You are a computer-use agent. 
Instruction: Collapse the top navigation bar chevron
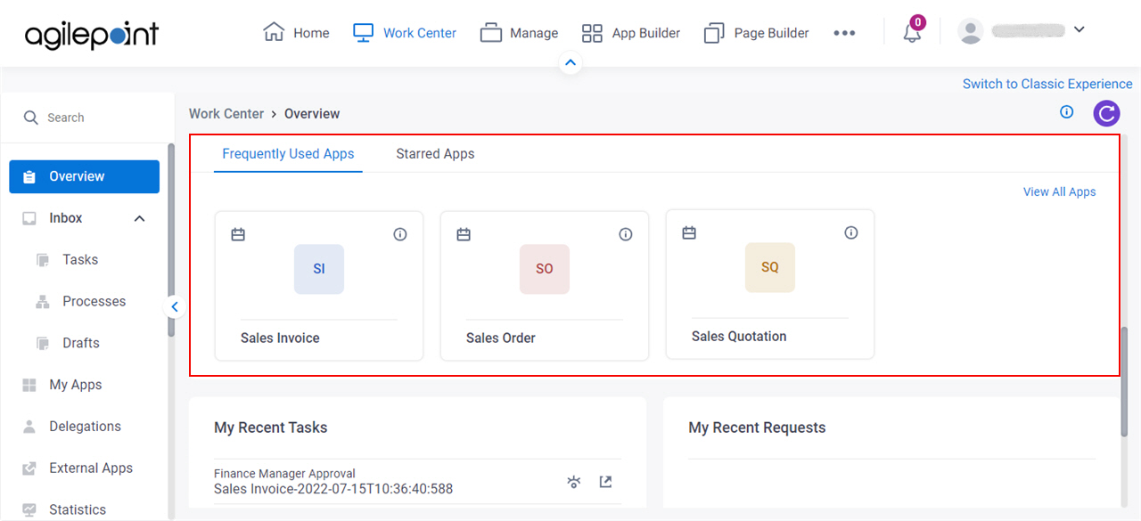coord(570,63)
